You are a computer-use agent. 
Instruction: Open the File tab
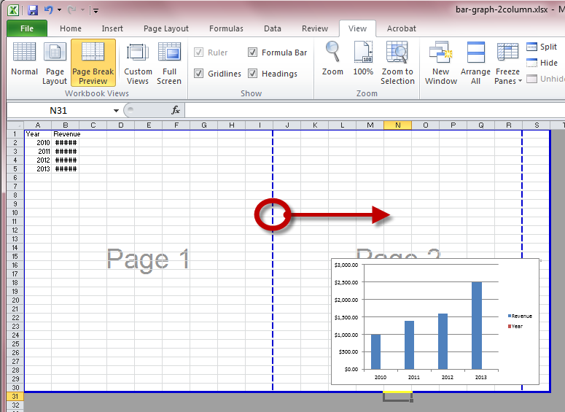point(27,28)
